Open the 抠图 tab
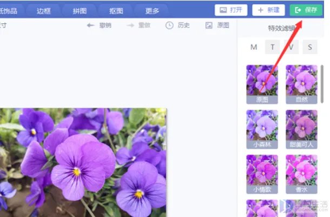Screen dimensions: 330x217 (116, 11)
